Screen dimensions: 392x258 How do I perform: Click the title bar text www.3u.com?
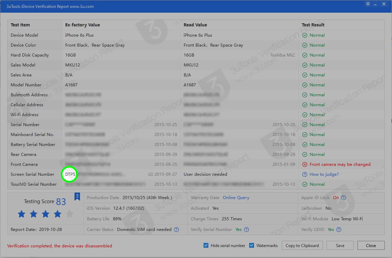click(81, 7)
